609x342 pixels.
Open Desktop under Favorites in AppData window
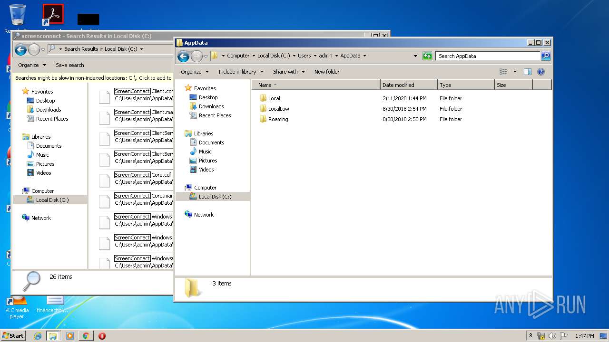pyautogui.click(x=208, y=97)
